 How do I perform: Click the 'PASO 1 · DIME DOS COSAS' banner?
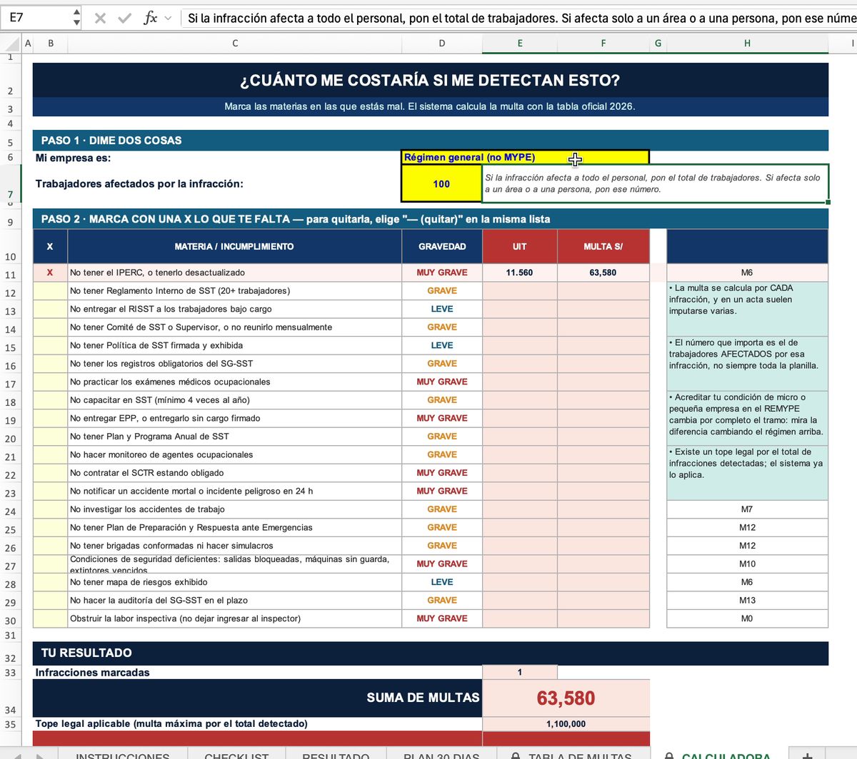click(431, 141)
